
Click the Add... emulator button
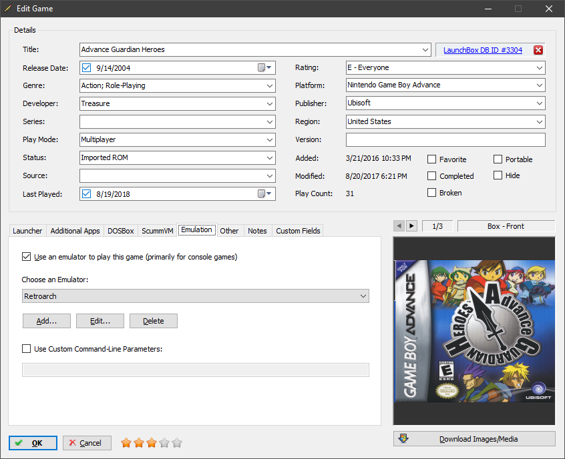pos(47,321)
